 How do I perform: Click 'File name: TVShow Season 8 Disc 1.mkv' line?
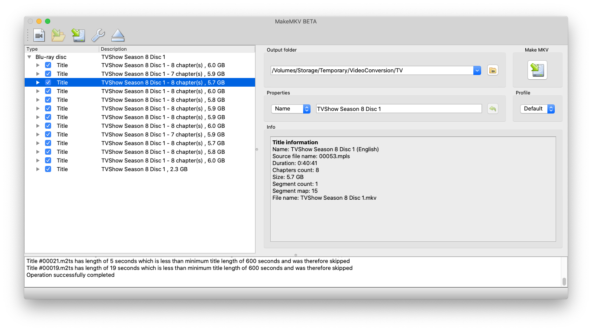(x=324, y=198)
